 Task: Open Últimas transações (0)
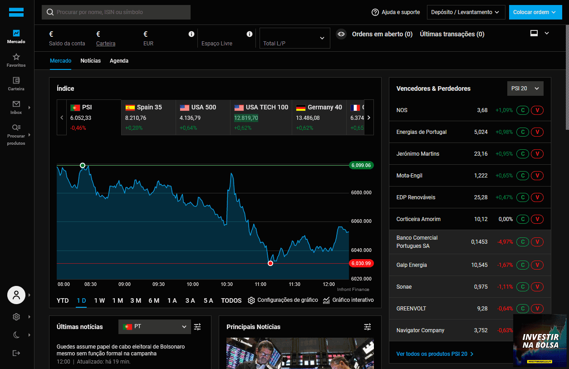point(452,34)
